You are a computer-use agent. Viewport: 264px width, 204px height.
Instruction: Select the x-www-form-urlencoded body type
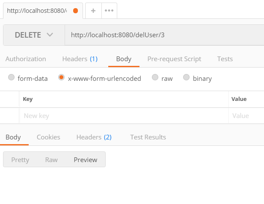pos(62,78)
